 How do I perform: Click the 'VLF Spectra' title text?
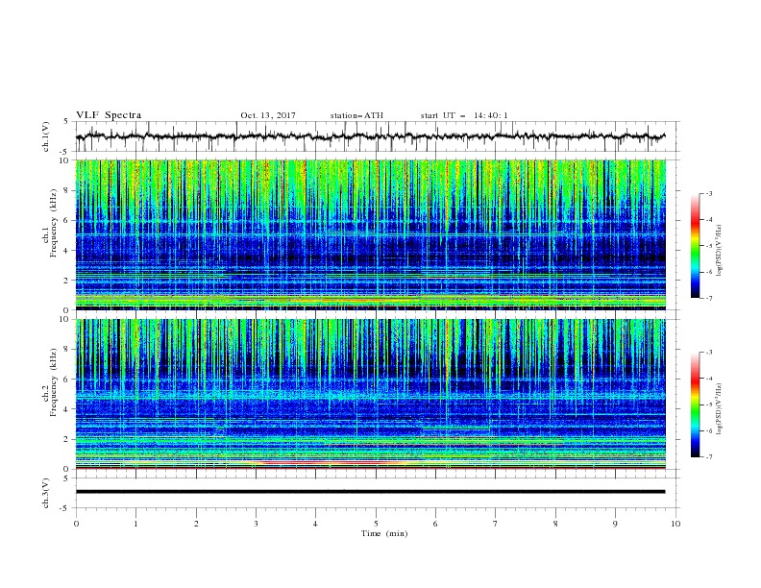109,115
